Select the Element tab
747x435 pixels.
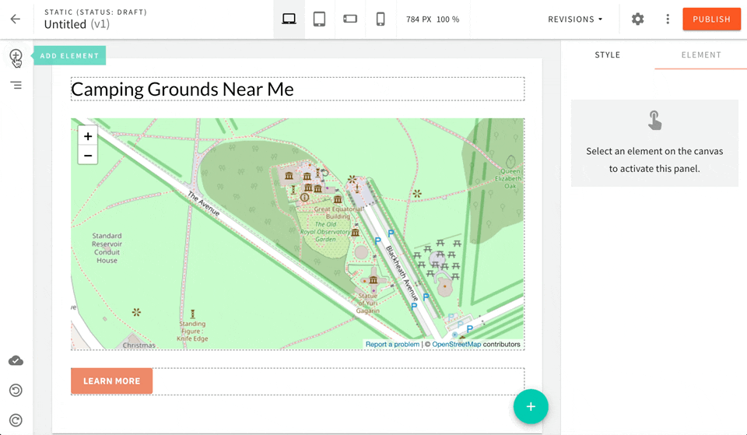pos(700,55)
